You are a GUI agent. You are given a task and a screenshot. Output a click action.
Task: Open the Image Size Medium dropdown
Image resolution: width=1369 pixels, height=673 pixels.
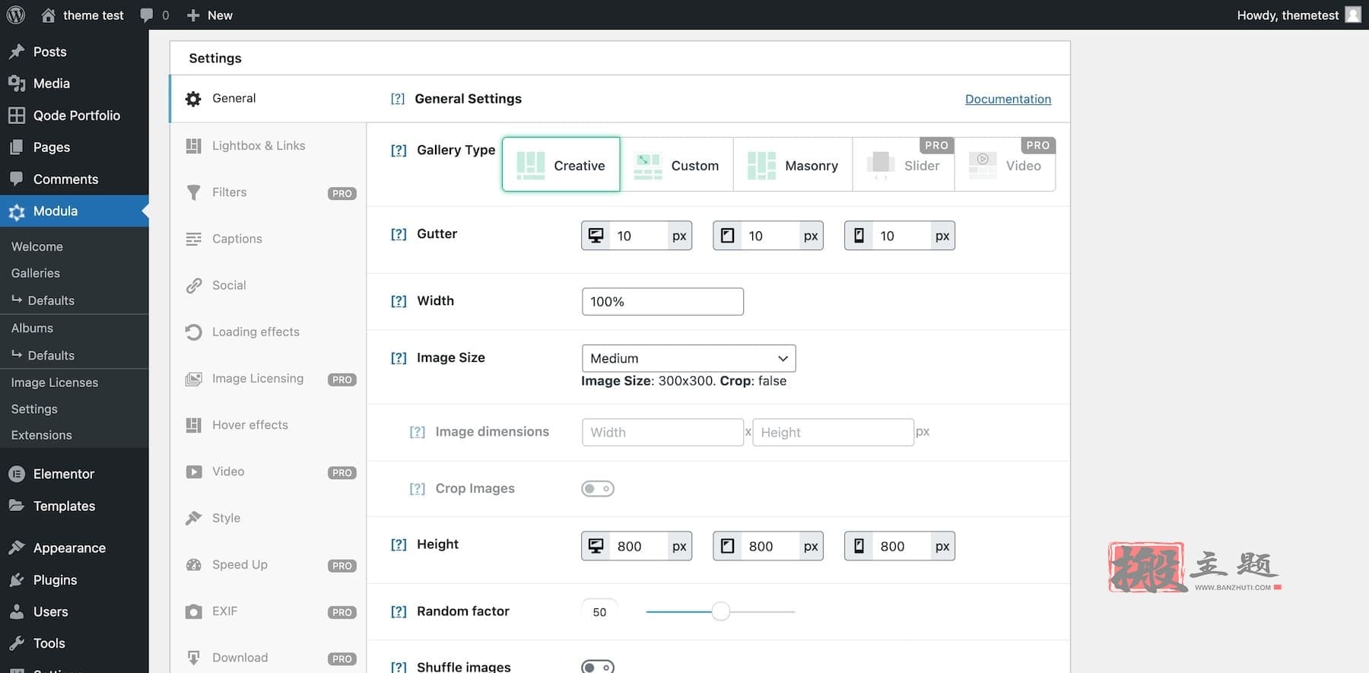pos(688,358)
